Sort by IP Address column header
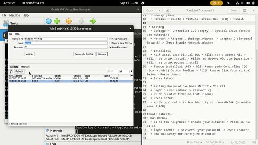The image size is (258, 145). [x=43, y=76]
